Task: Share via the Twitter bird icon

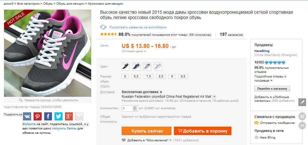Action: 58,116
